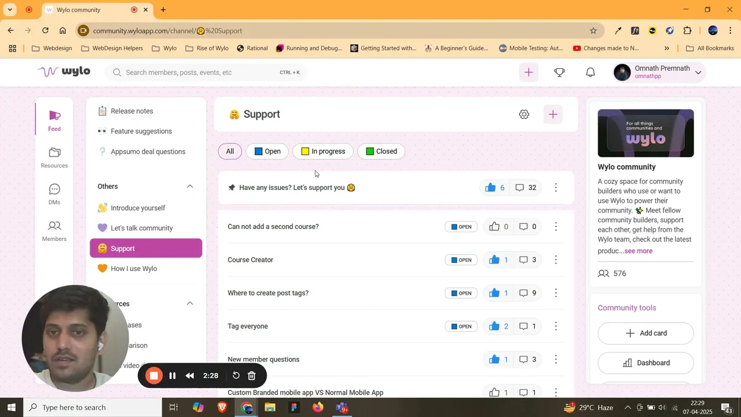This screenshot has width=741, height=417.
Task: Open comments on 'New member questions' post
Action: [527, 360]
